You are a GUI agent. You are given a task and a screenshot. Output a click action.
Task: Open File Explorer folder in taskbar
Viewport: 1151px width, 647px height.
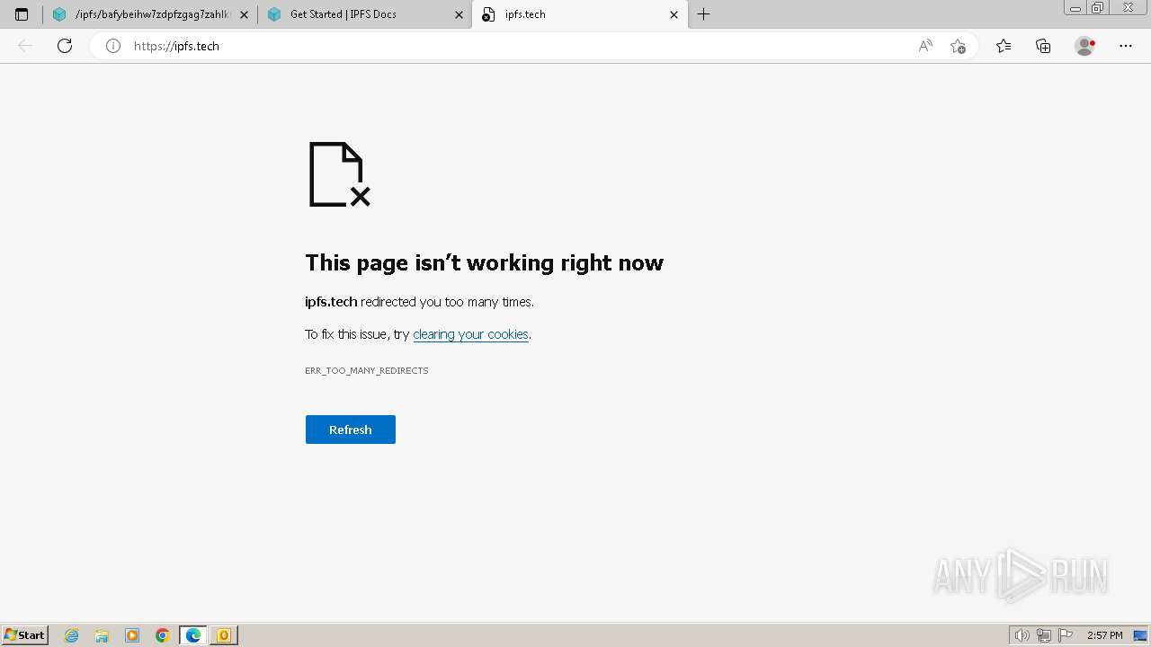(x=102, y=635)
